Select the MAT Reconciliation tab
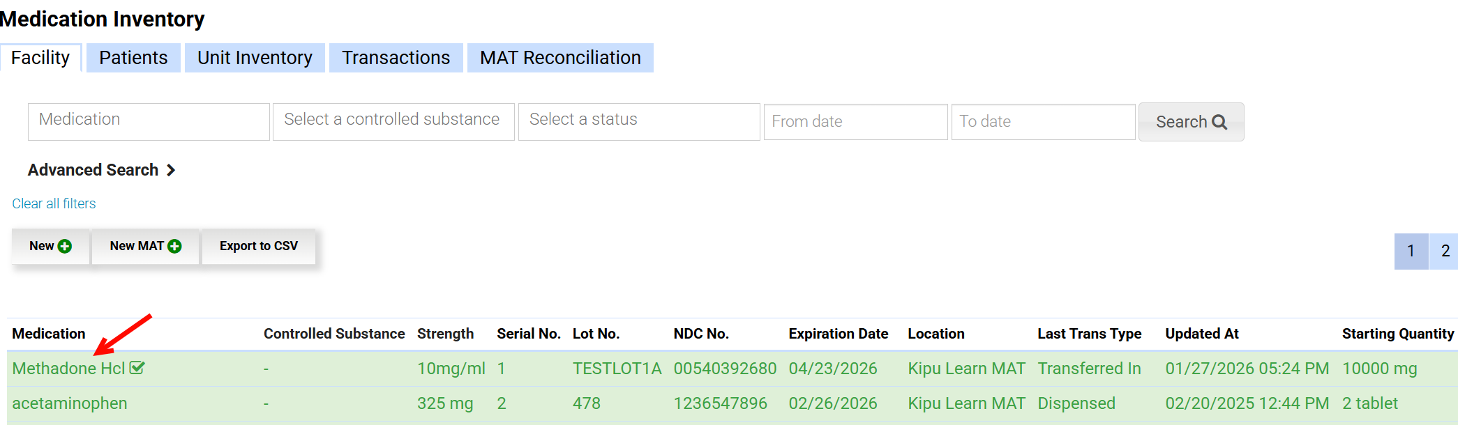Image resolution: width=1458 pixels, height=425 pixels. 560,58
